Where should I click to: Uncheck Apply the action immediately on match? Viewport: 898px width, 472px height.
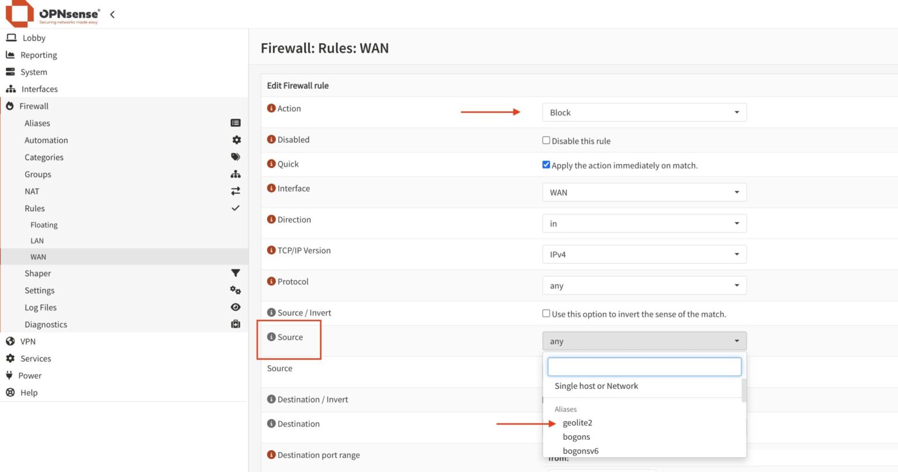546,164
